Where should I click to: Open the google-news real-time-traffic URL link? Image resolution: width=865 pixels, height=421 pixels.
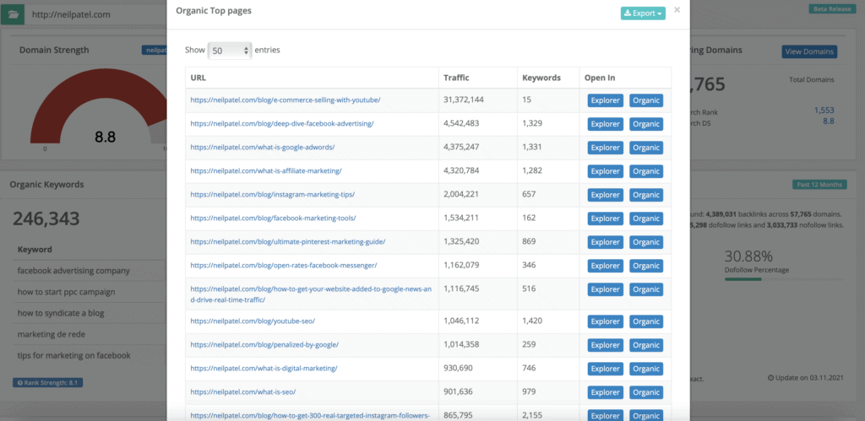pyautogui.click(x=311, y=294)
